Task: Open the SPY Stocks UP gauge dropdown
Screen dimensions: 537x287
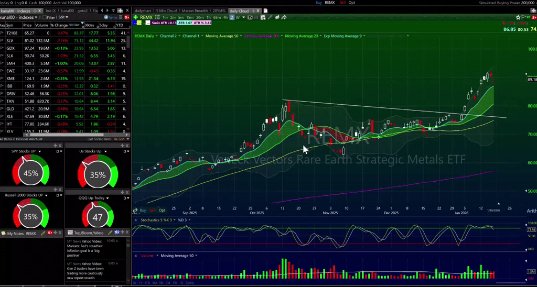Action: [40, 151]
